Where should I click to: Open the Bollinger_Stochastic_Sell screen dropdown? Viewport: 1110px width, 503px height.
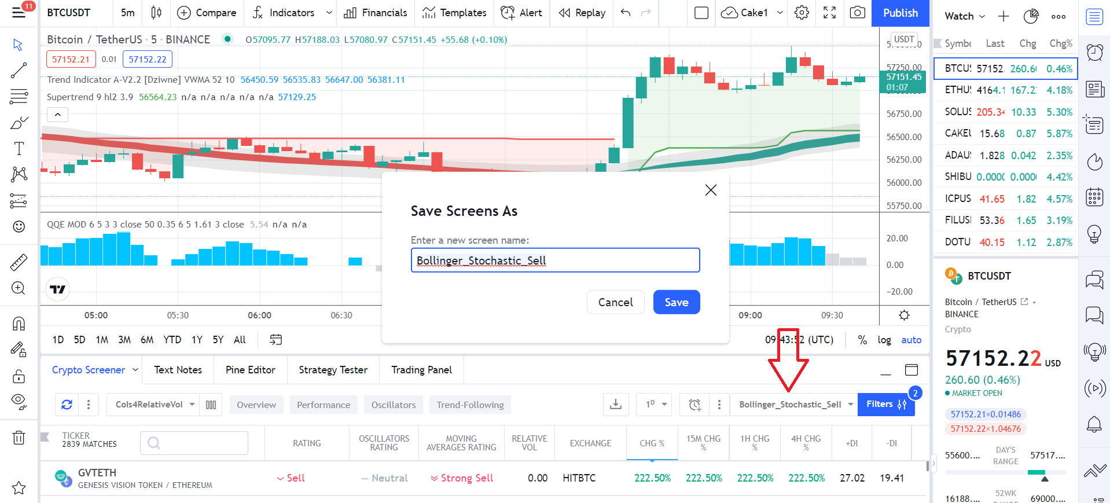[795, 405]
